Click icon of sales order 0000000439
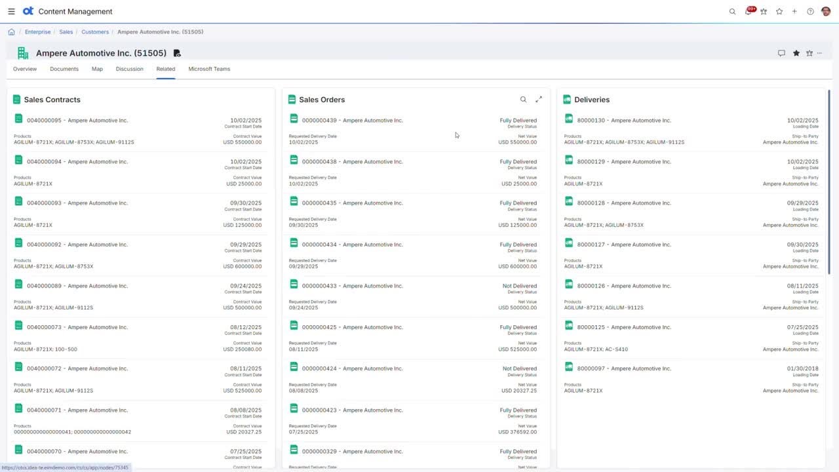The width and height of the screenshot is (839, 472). 294,119
